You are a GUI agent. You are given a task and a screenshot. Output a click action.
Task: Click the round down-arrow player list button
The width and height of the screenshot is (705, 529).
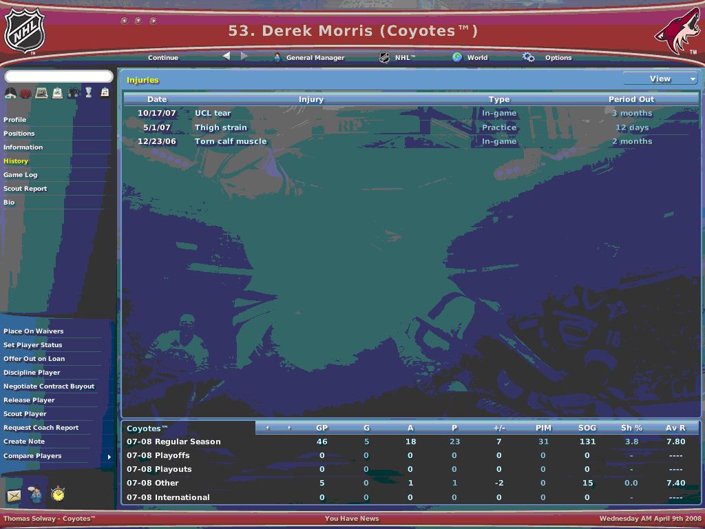click(138, 21)
